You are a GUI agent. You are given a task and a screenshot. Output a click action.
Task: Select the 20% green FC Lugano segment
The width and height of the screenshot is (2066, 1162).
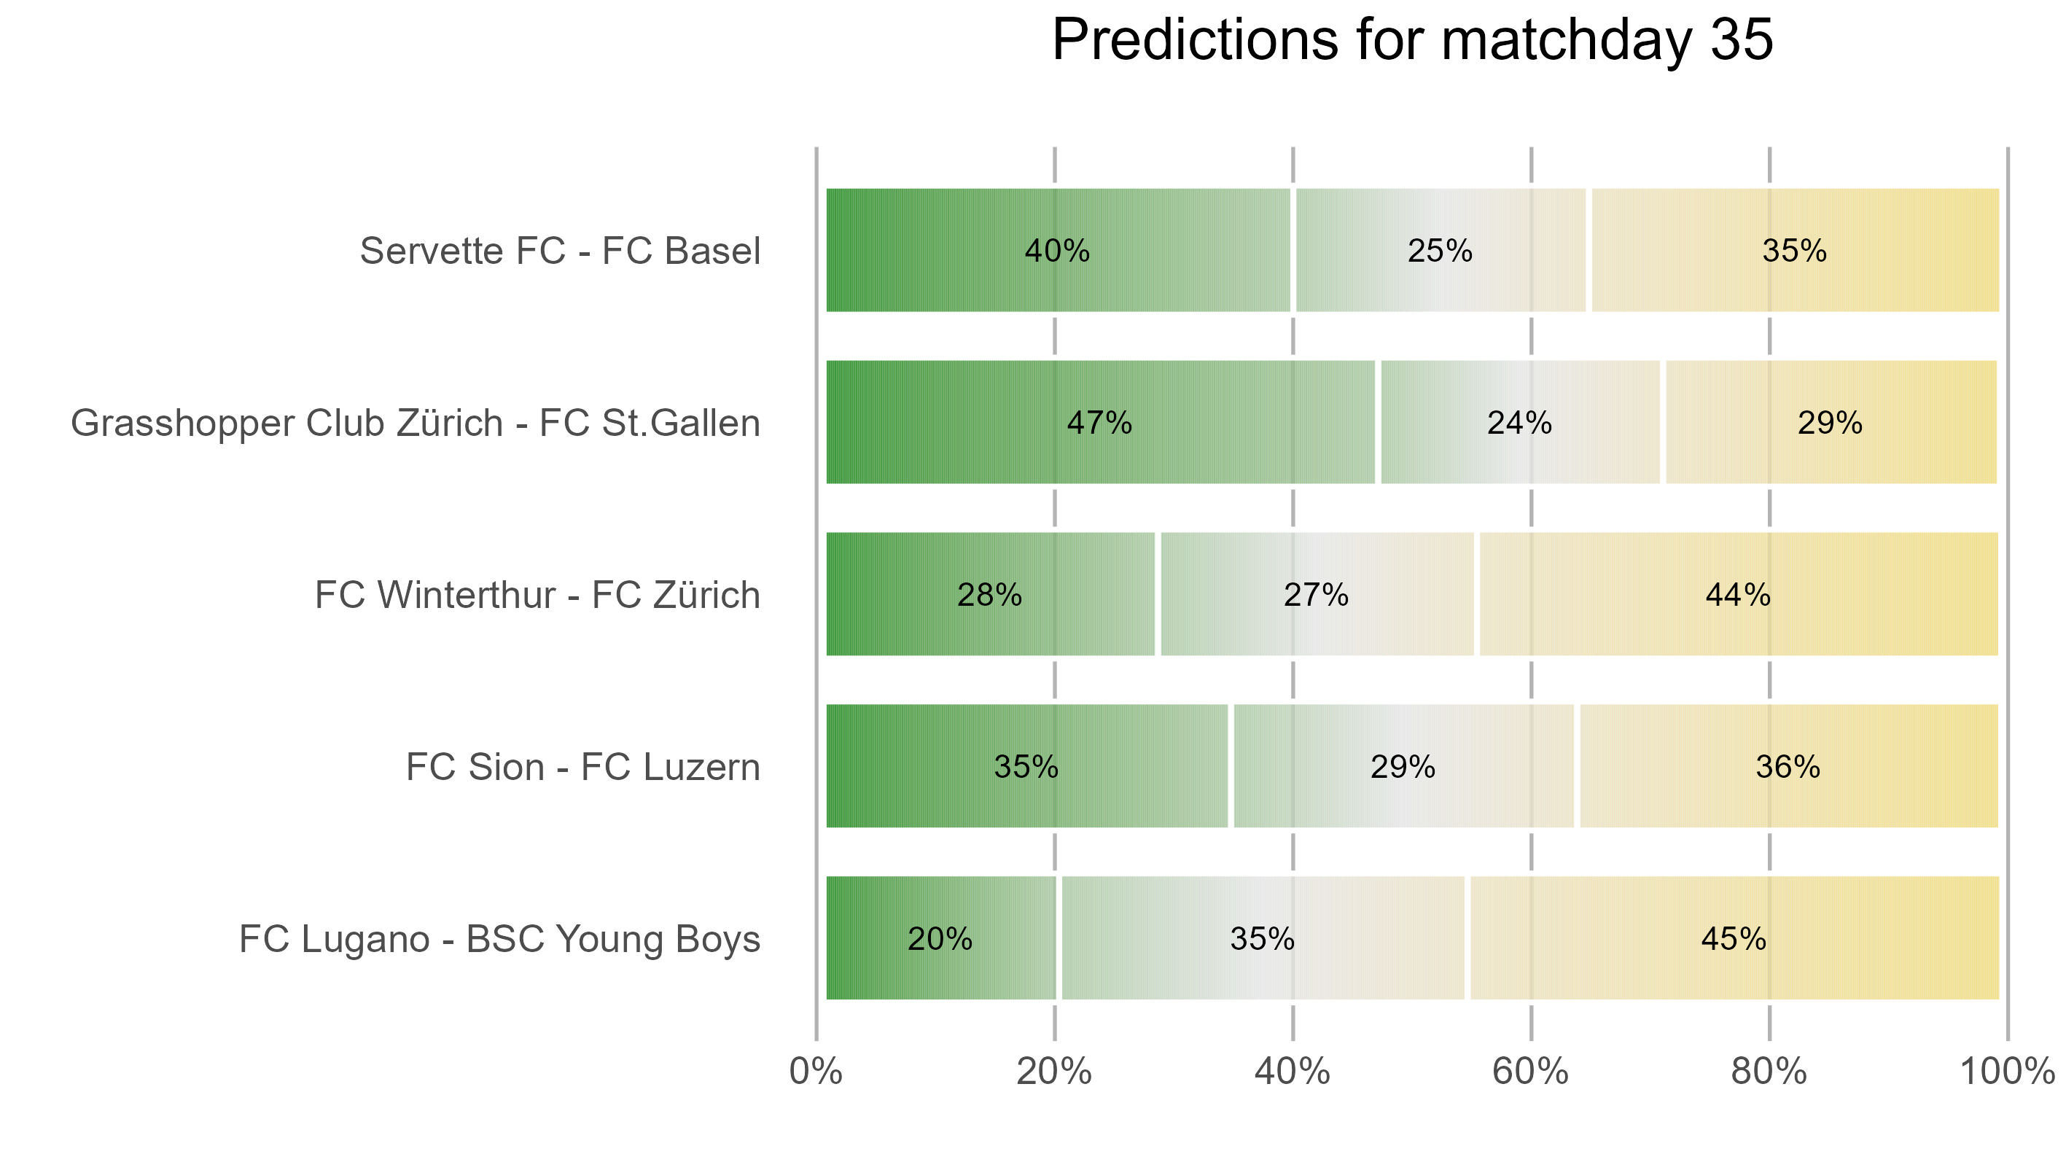coord(940,939)
